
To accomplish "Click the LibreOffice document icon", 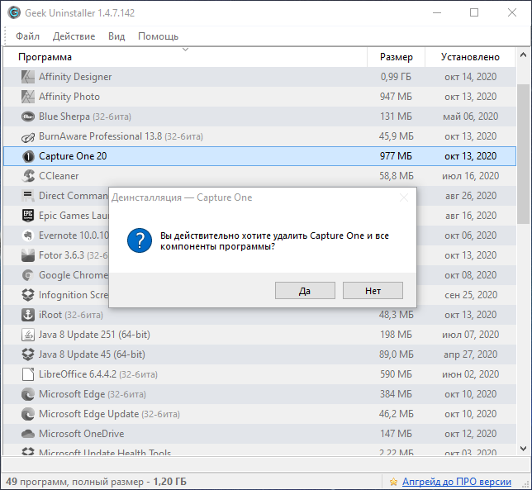I will pyautogui.click(x=28, y=374).
